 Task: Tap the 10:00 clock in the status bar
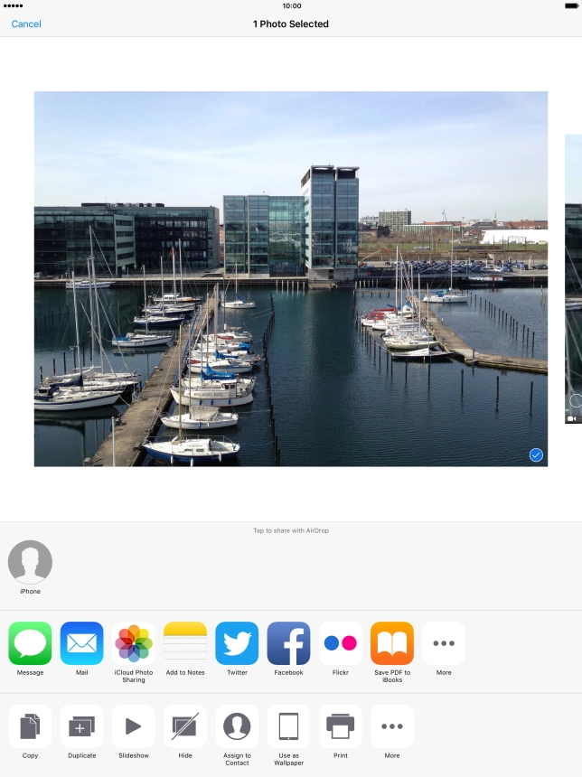pos(292,6)
